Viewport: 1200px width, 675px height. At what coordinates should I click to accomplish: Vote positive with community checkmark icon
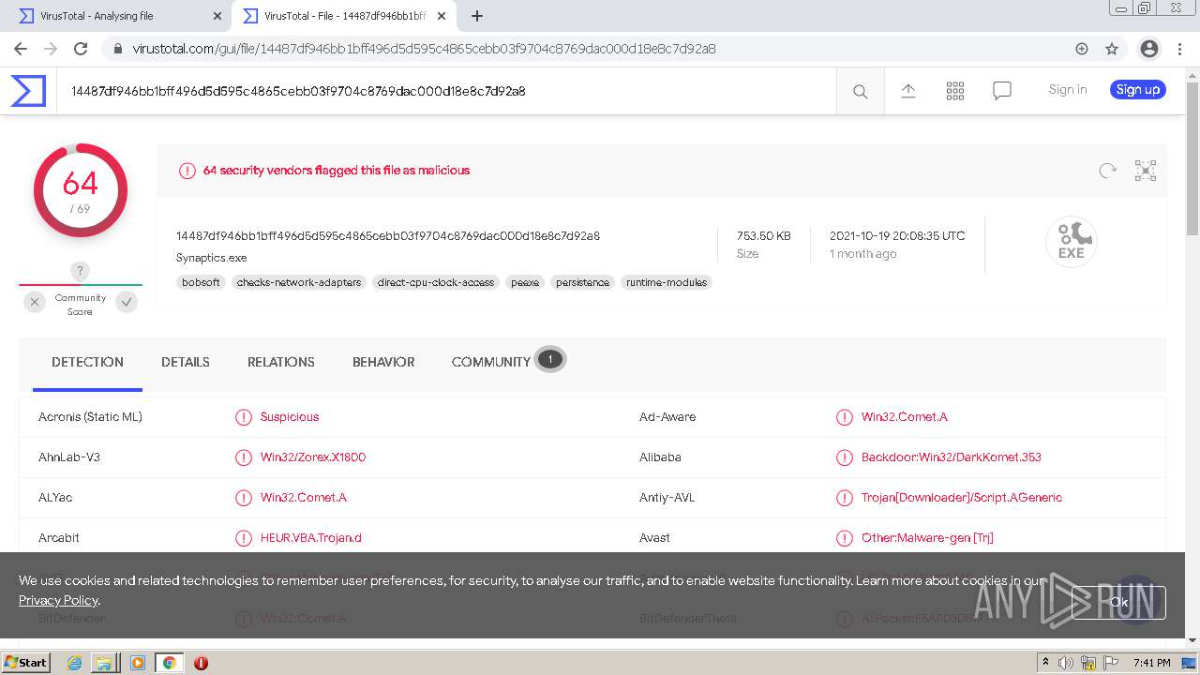pyautogui.click(x=127, y=302)
